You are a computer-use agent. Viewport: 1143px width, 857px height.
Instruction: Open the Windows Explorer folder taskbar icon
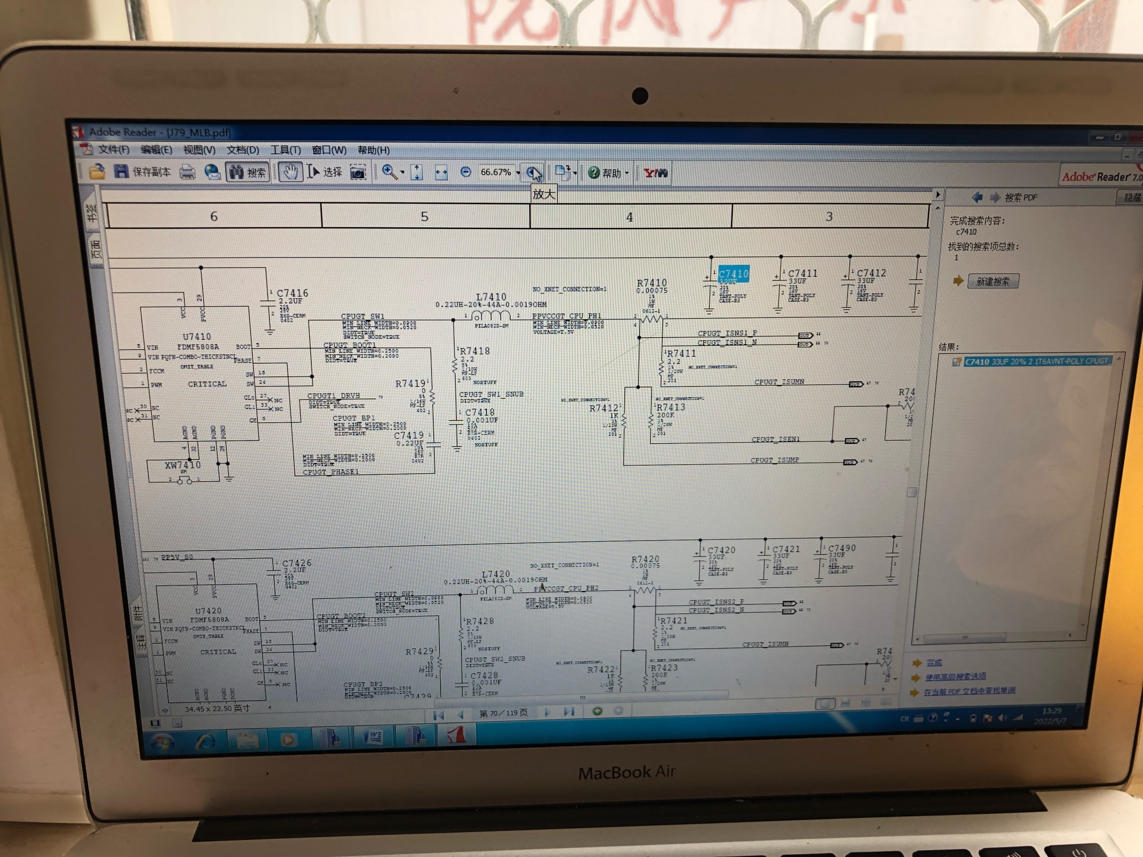pyautogui.click(x=247, y=740)
